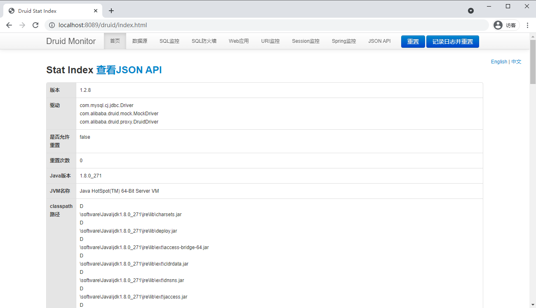Open the Chrome three-dot menu
The image size is (536, 308).
(527, 25)
